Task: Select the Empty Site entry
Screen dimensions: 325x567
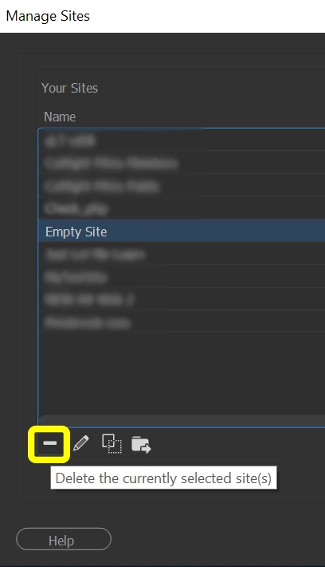Action: click(182, 231)
